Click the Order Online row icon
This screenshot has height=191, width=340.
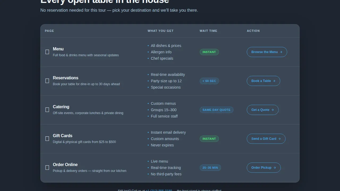[x=47, y=168]
